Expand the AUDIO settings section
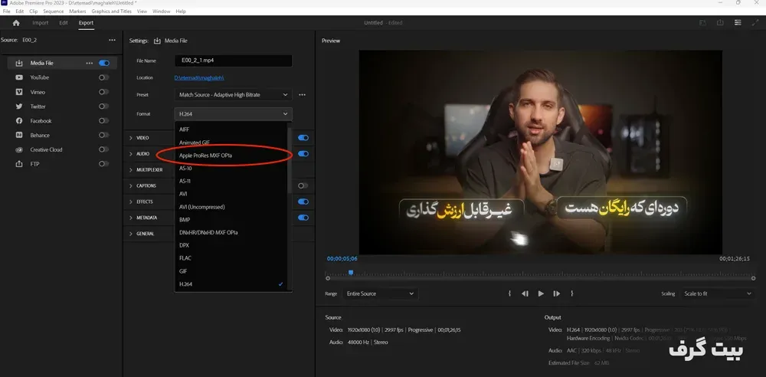 pos(131,153)
